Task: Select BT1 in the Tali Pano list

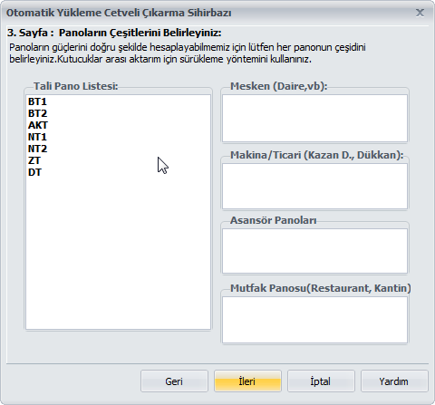Action: pos(37,101)
